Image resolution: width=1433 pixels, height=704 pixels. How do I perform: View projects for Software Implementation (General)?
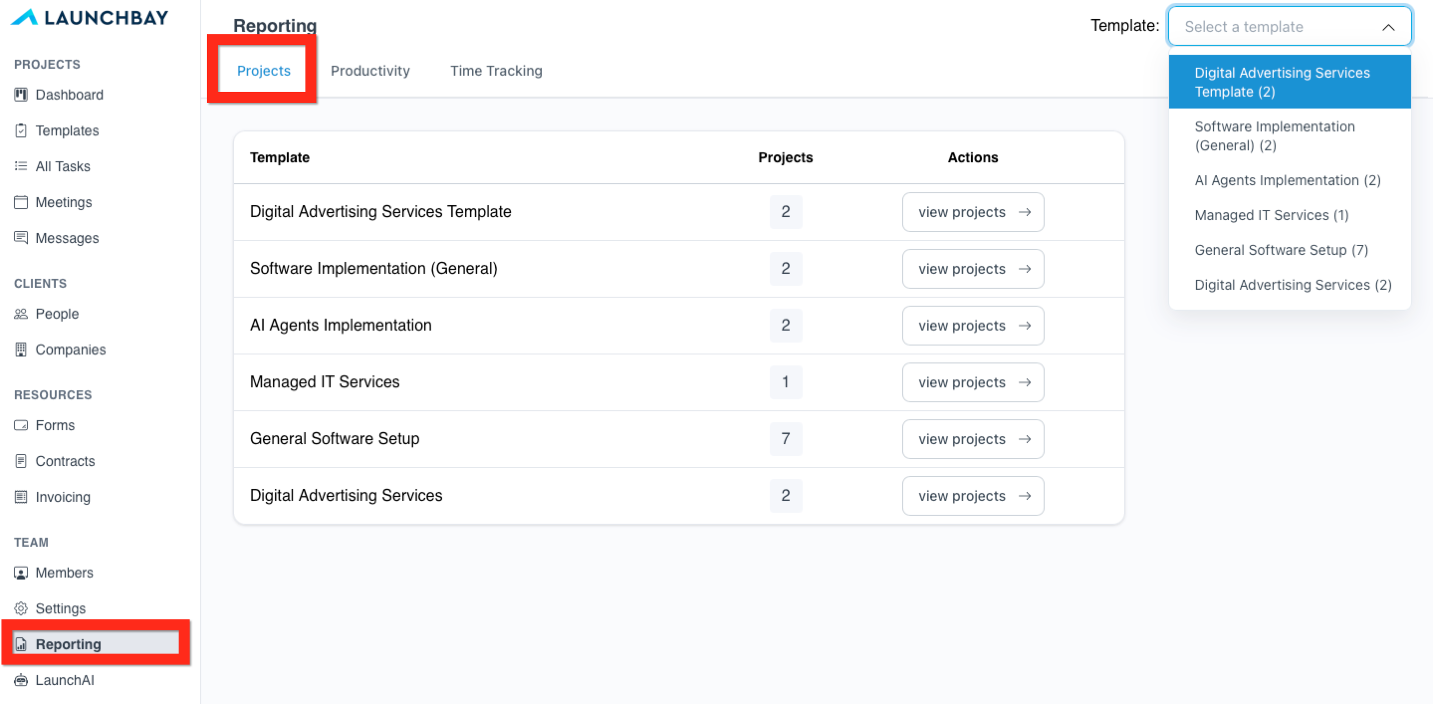point(973,269)
